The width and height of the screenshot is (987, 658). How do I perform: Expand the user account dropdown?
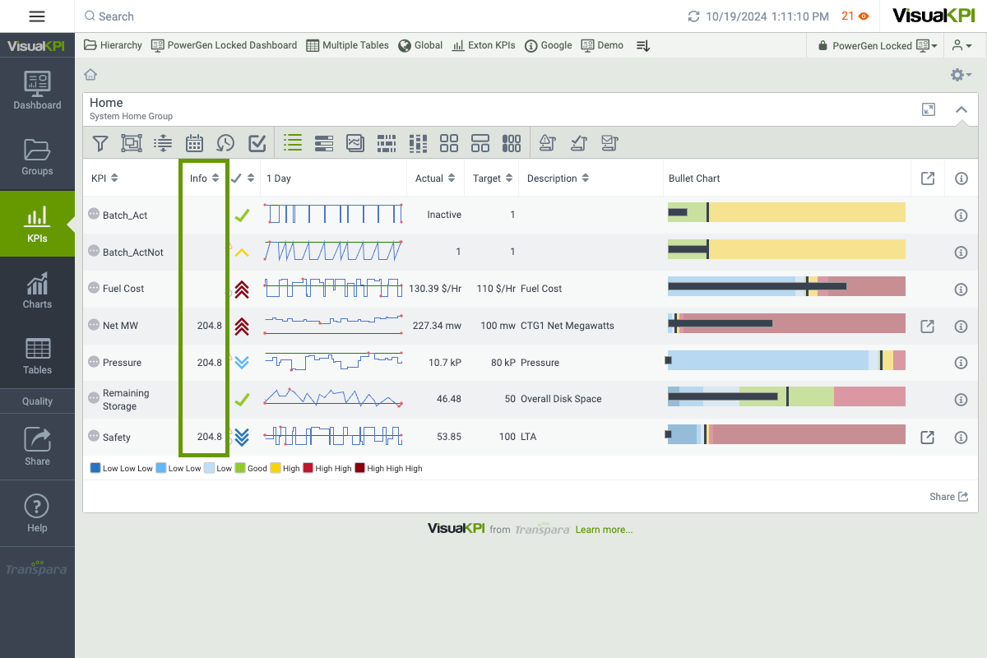pyautogui.click(x=962, y=46)
